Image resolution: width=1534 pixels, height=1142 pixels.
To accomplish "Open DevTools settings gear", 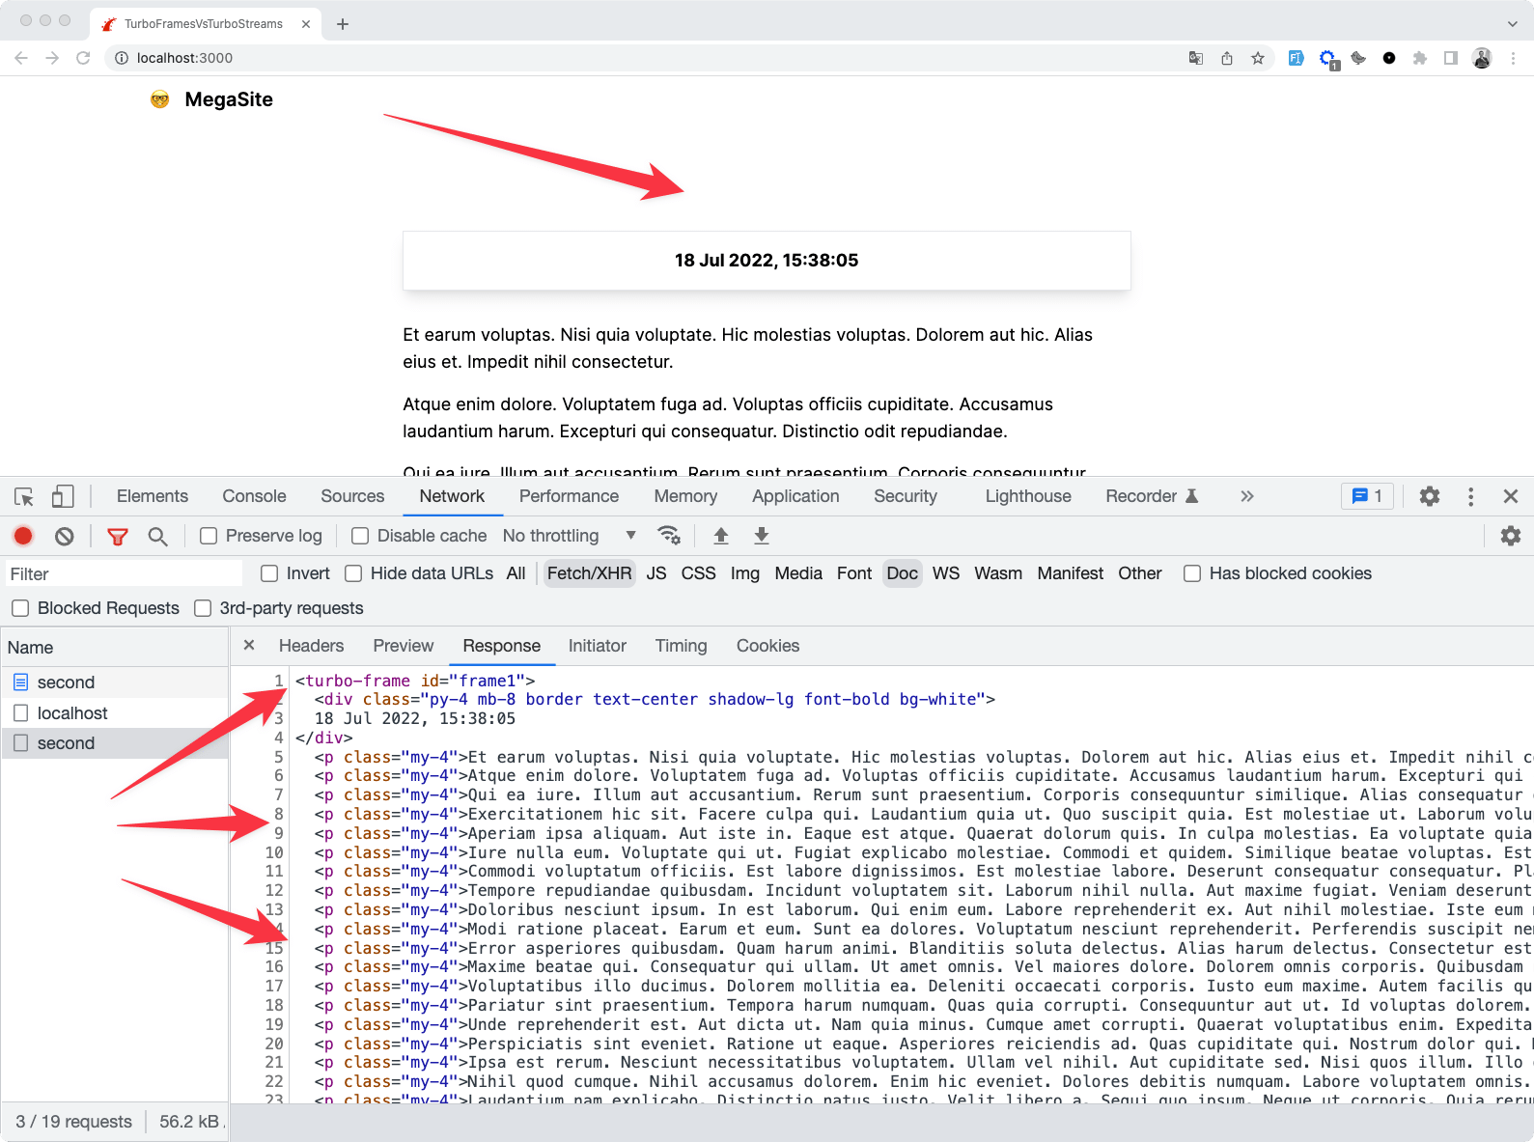I will click(x=1429, y=496).
